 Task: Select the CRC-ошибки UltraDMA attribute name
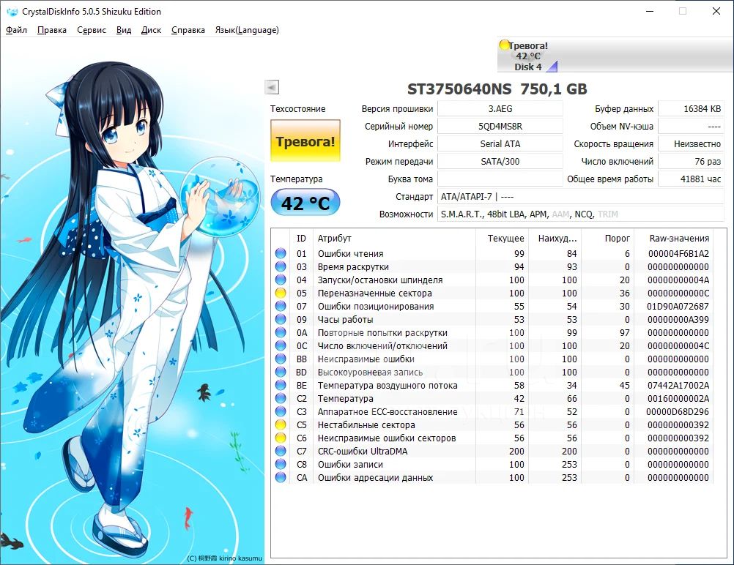(x=363, y=451)
